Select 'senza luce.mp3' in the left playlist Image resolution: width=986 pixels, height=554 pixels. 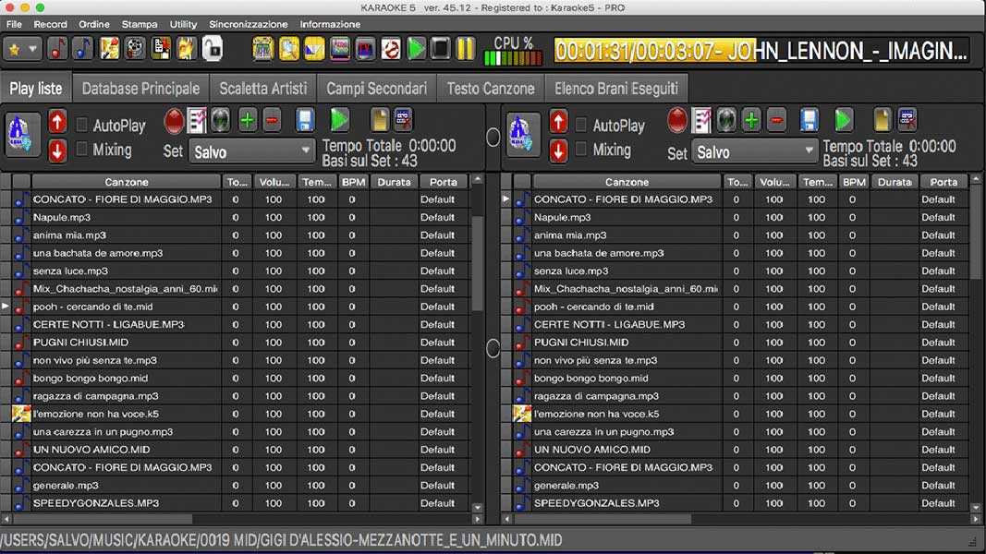coord(70,271)
